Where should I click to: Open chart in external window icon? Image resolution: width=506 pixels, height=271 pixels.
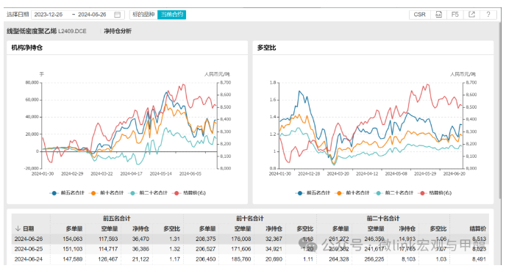471,15
